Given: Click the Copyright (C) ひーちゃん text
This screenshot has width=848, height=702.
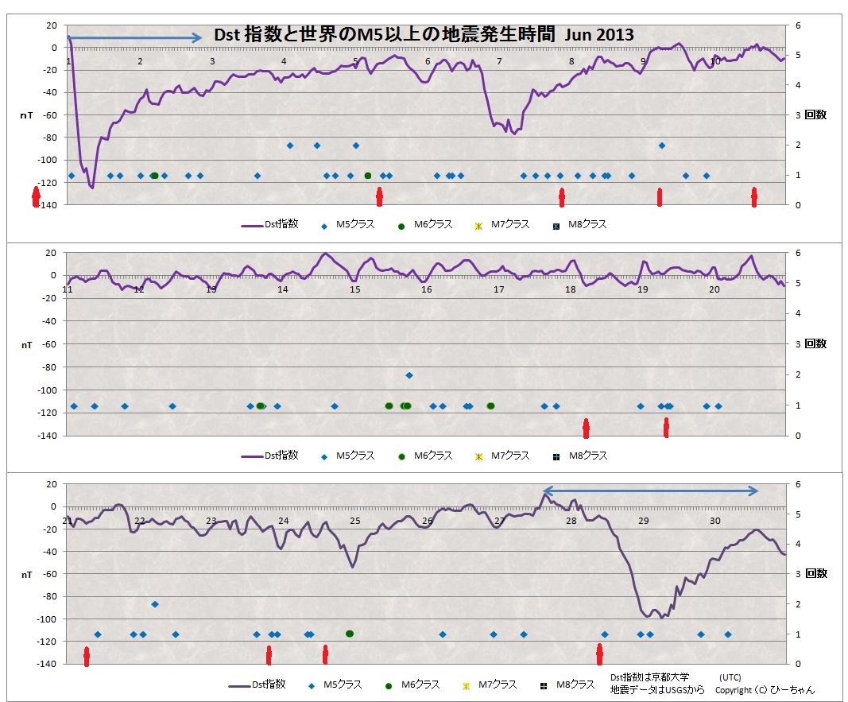Looking at the screenshot, I should coord(765,690).
